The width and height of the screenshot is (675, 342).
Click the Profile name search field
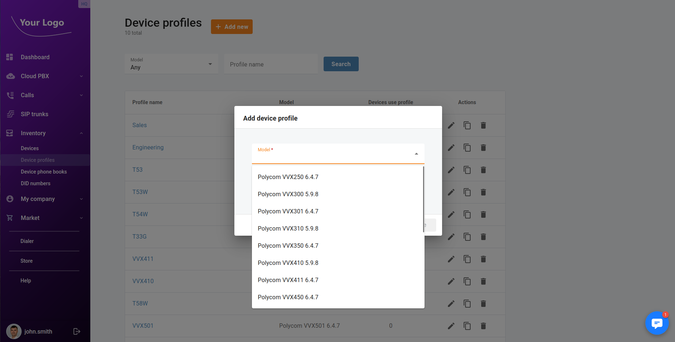click(271, 64)
